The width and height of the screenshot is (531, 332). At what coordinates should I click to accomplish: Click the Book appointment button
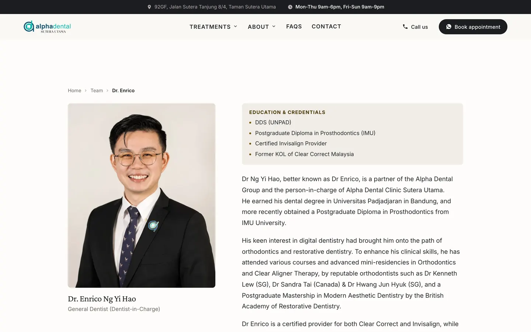point(473,27)
